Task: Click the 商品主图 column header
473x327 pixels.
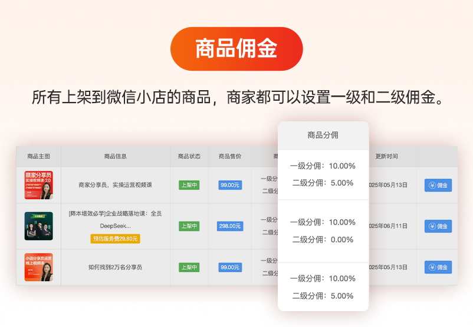Action: pyautogui.click(x=38, y=156)
